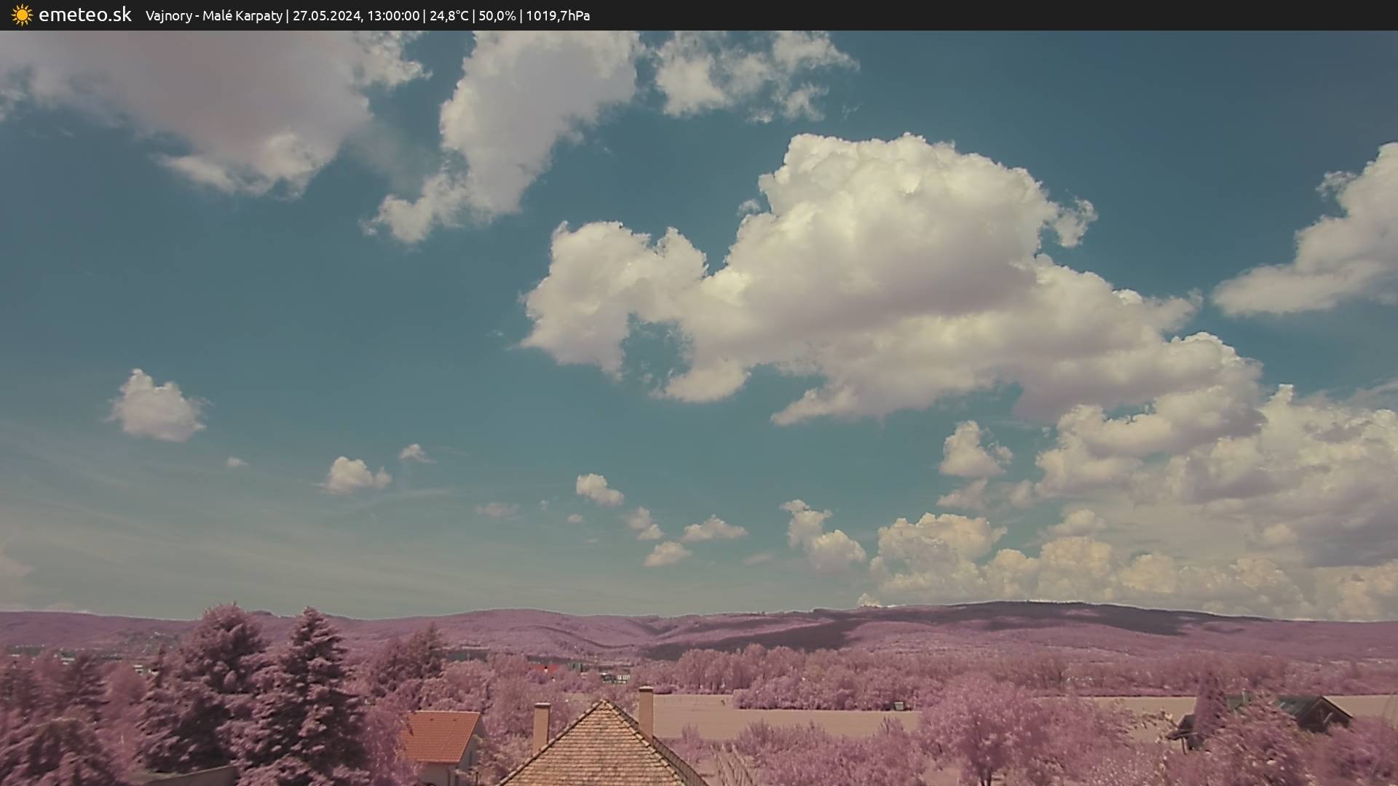Open the emeteo.sk site name
Image resolution: width=1398 pixels, height=786 pixels.
click(x=84, y=15)
